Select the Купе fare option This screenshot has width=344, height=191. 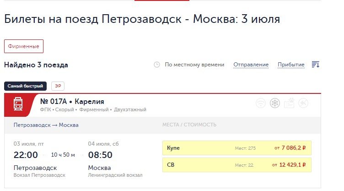pos(236,147)
